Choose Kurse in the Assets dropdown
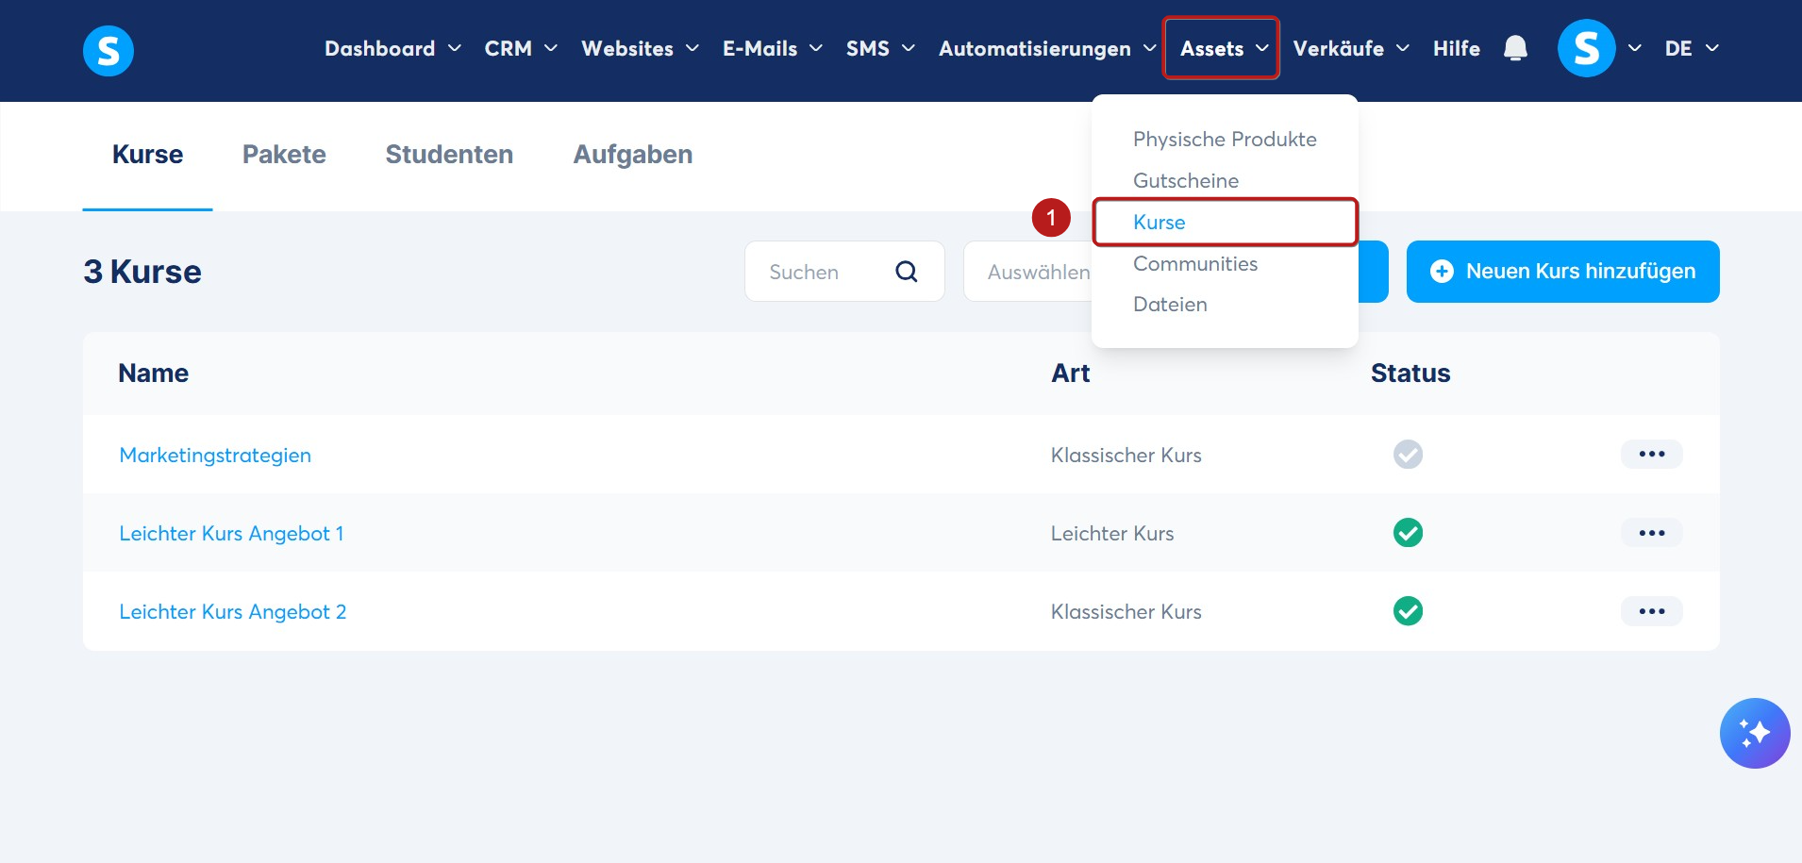This screenshot has height=863, width=1802. pos(1225,222)
